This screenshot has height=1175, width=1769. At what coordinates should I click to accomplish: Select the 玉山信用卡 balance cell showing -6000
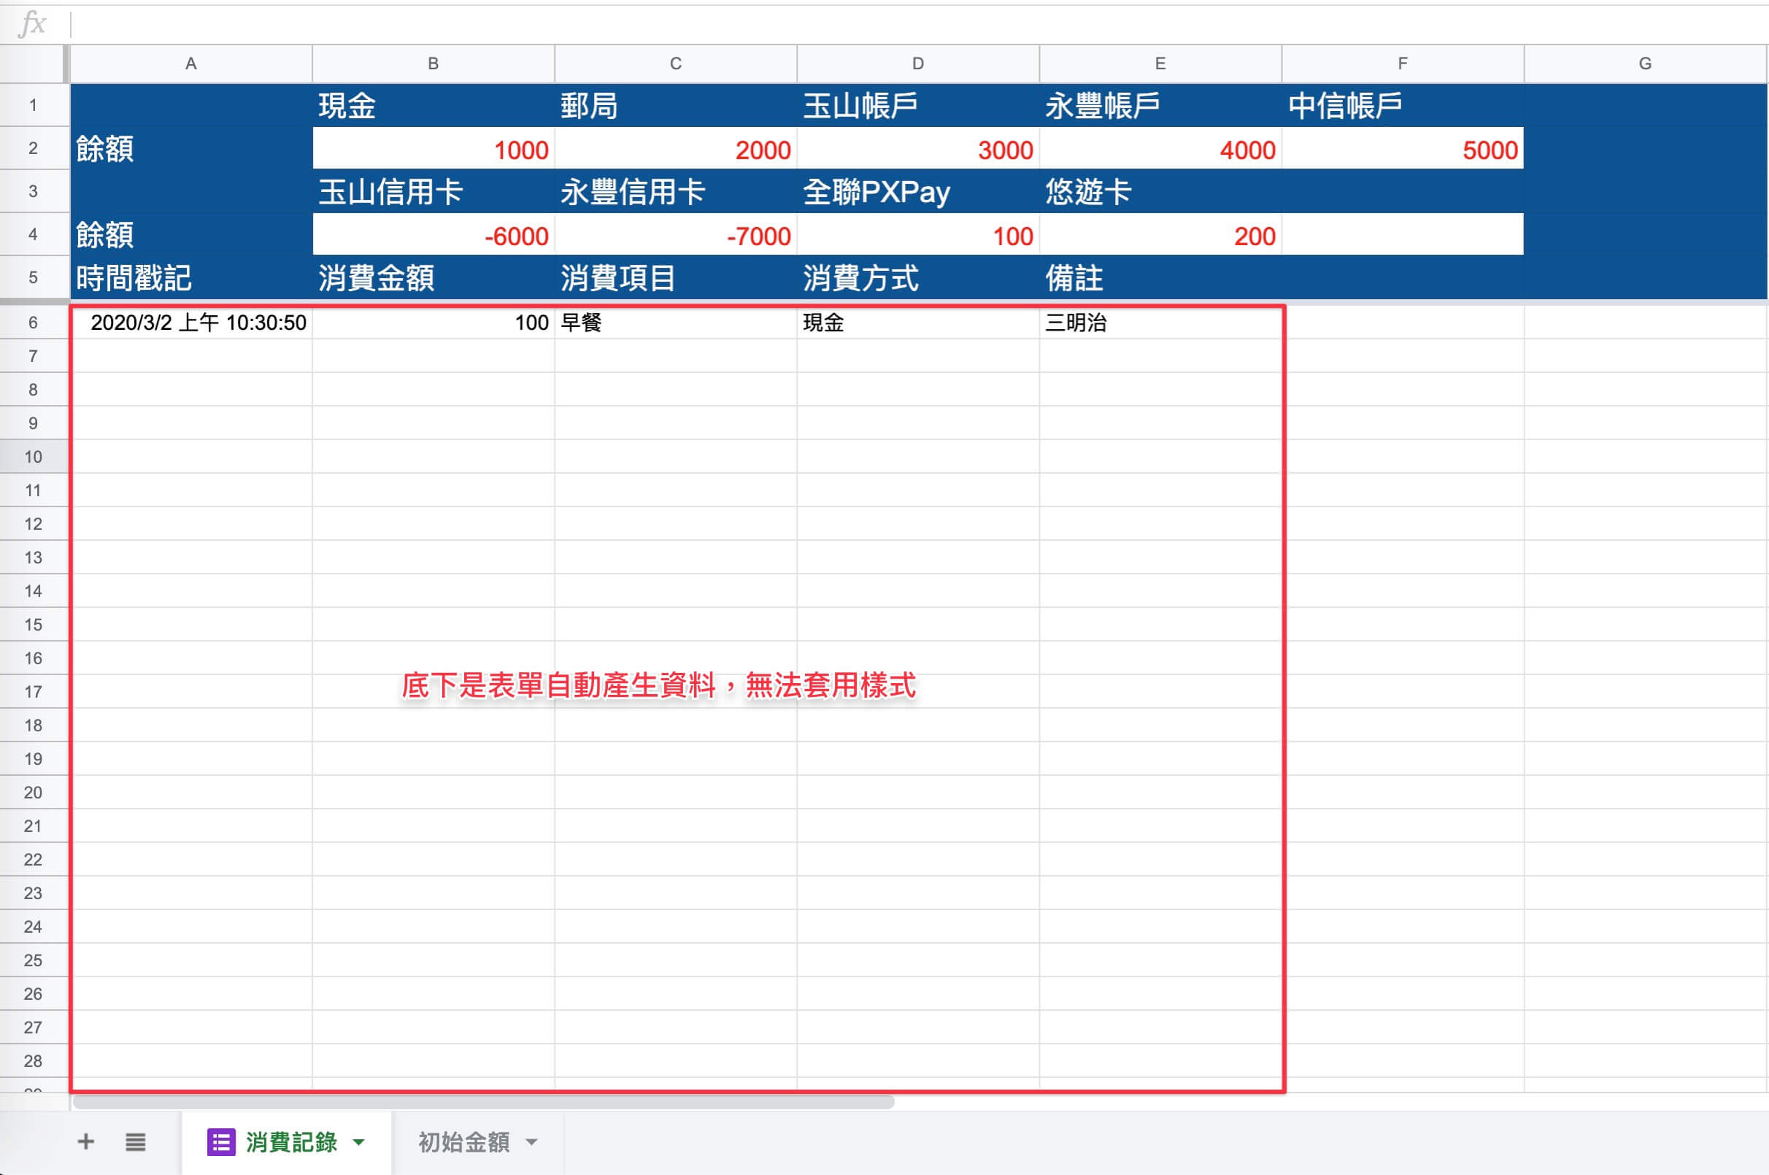point(433,234)
